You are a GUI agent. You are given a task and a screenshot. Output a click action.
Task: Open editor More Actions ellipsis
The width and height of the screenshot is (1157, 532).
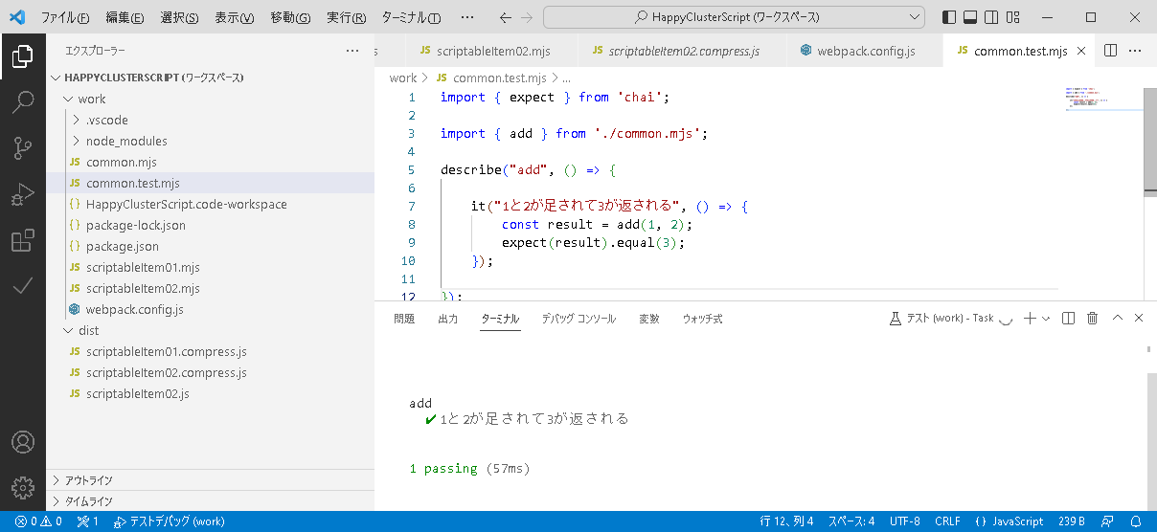(x=1135, y=51)
